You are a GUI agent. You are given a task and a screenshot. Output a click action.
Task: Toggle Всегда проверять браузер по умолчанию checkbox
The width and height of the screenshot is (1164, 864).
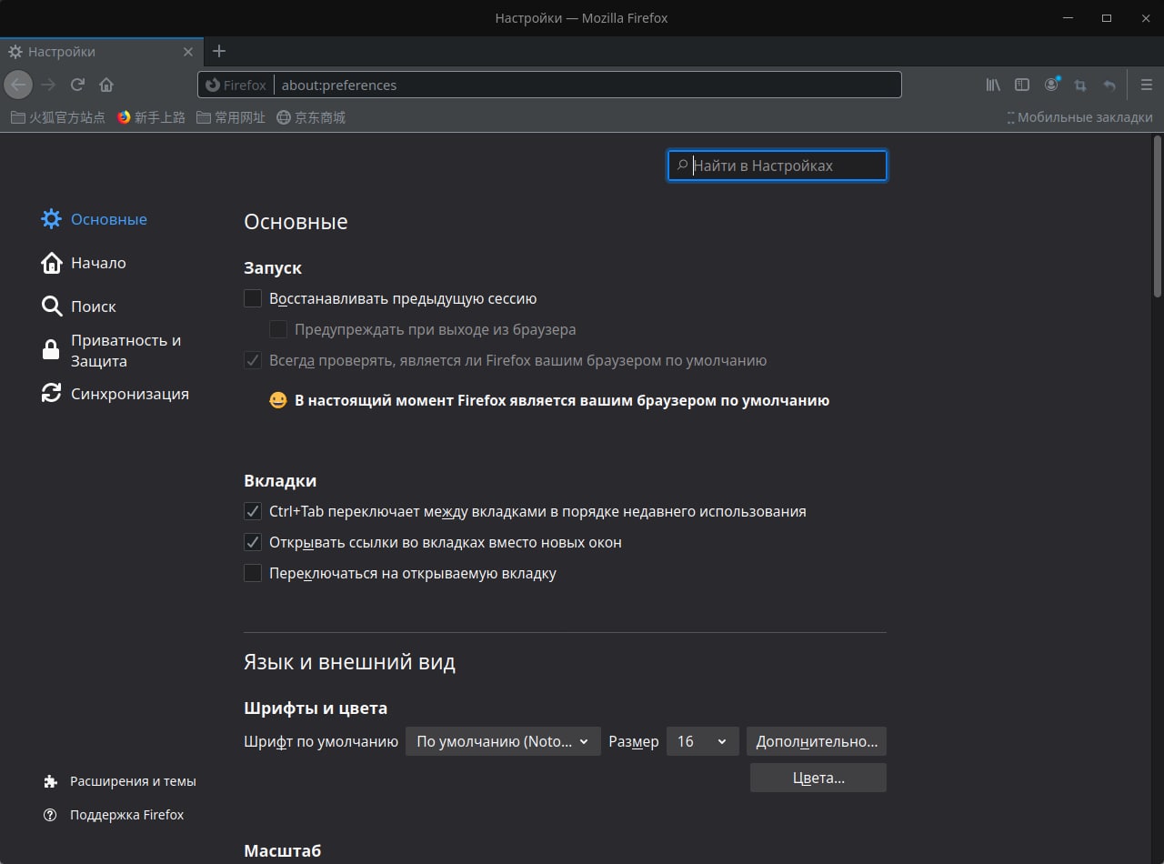click(x=253, y=360)
